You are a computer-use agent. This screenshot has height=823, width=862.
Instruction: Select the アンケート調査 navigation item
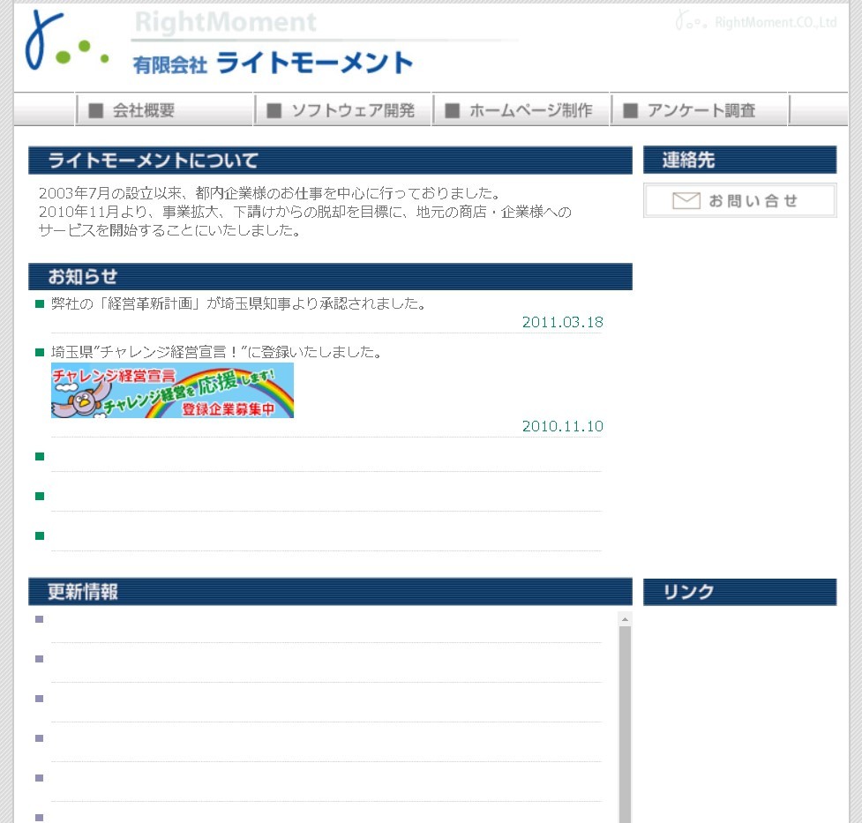700,110
